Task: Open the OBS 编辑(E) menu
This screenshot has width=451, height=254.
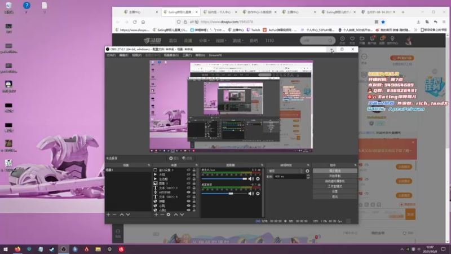Action: [x=123, y=55]
